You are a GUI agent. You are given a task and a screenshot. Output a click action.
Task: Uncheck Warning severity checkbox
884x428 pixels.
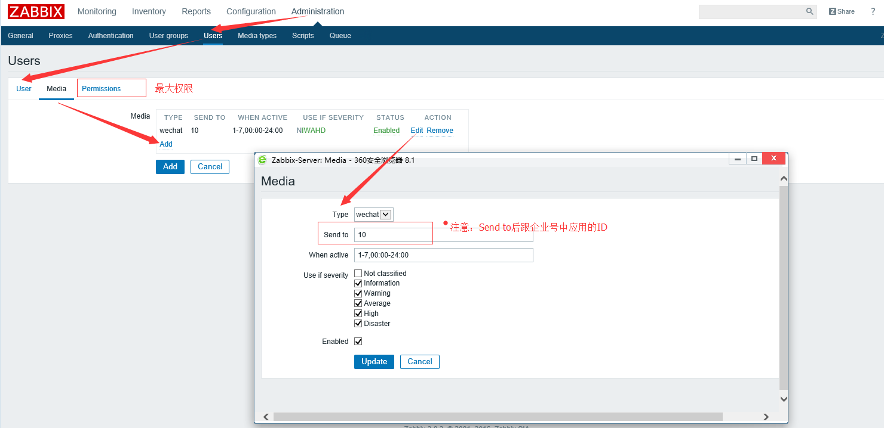(358, 293)
